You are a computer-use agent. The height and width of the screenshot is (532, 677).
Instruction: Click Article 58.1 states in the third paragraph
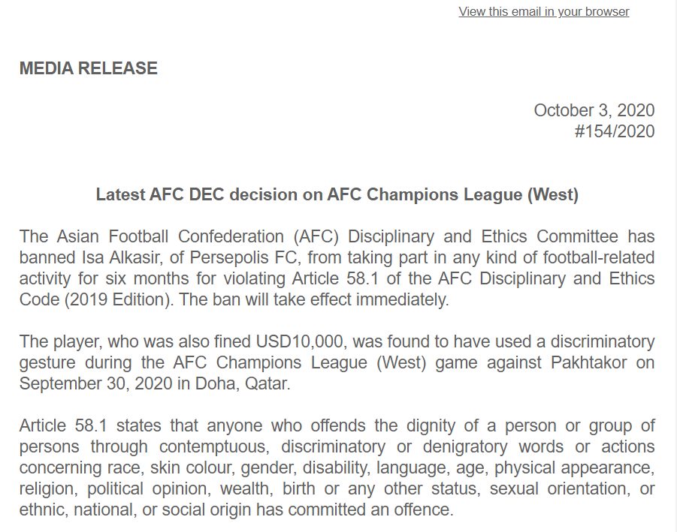(x=89, y=426)
